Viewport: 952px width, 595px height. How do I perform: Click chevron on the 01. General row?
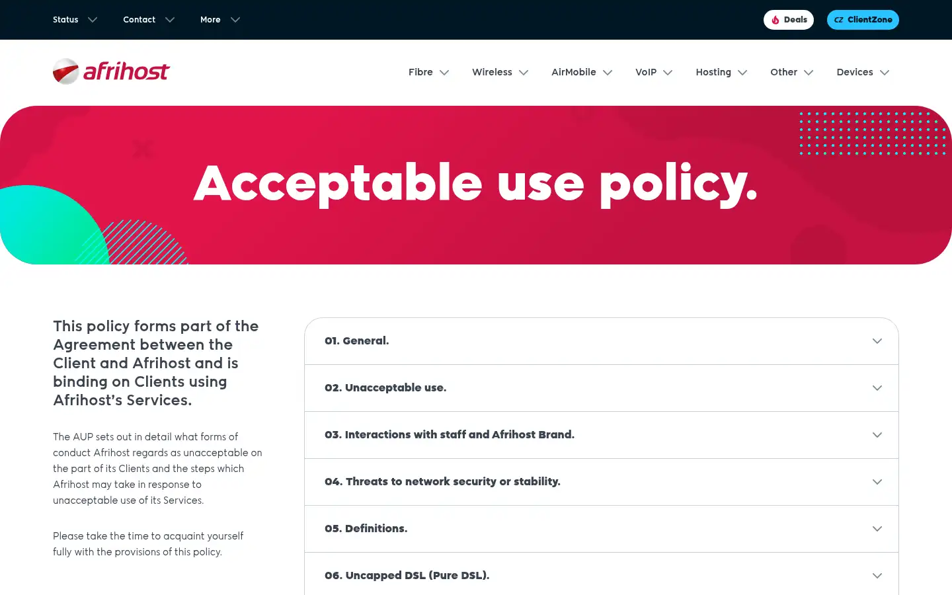tap(877, 341)
